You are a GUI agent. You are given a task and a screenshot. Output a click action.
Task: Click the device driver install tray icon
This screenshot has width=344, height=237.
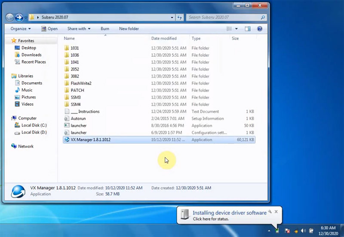point(277,231)
